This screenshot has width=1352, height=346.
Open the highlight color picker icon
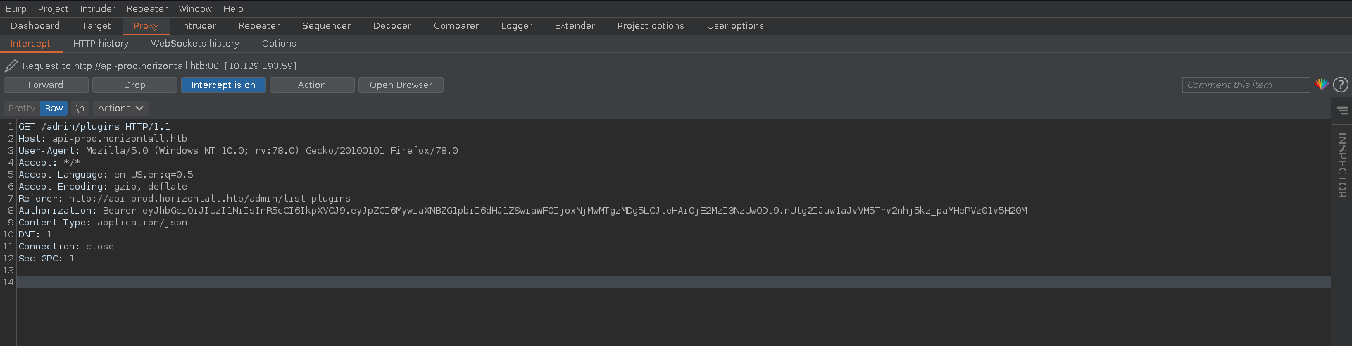click(1322, 85)
